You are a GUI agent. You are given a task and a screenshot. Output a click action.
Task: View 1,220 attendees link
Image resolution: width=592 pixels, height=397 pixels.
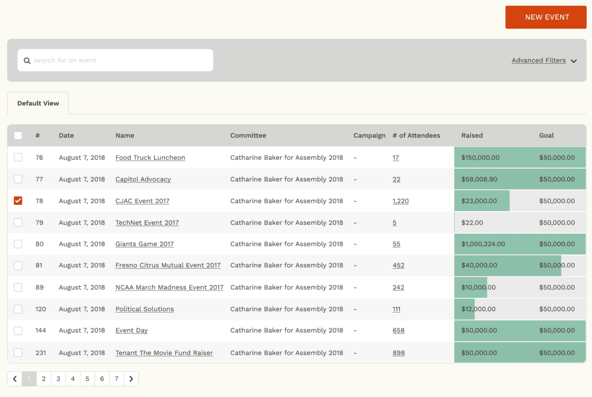(401, 201)
